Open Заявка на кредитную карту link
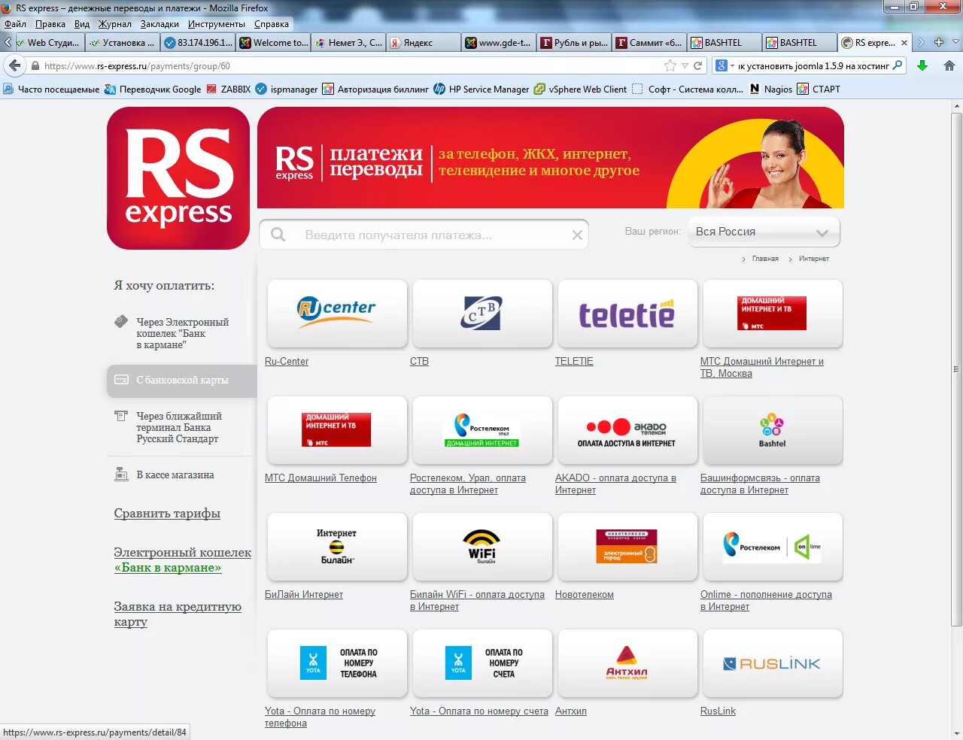Viewport: 963px width, 740px height. (x=178, y=614)
